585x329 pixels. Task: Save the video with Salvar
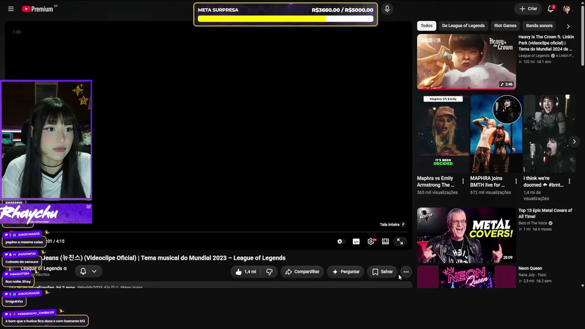pyautogui.click(x=382, y=272)
